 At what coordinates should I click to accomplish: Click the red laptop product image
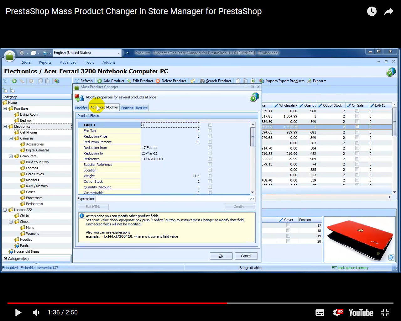pyautogui.click(x=359, y=239)
